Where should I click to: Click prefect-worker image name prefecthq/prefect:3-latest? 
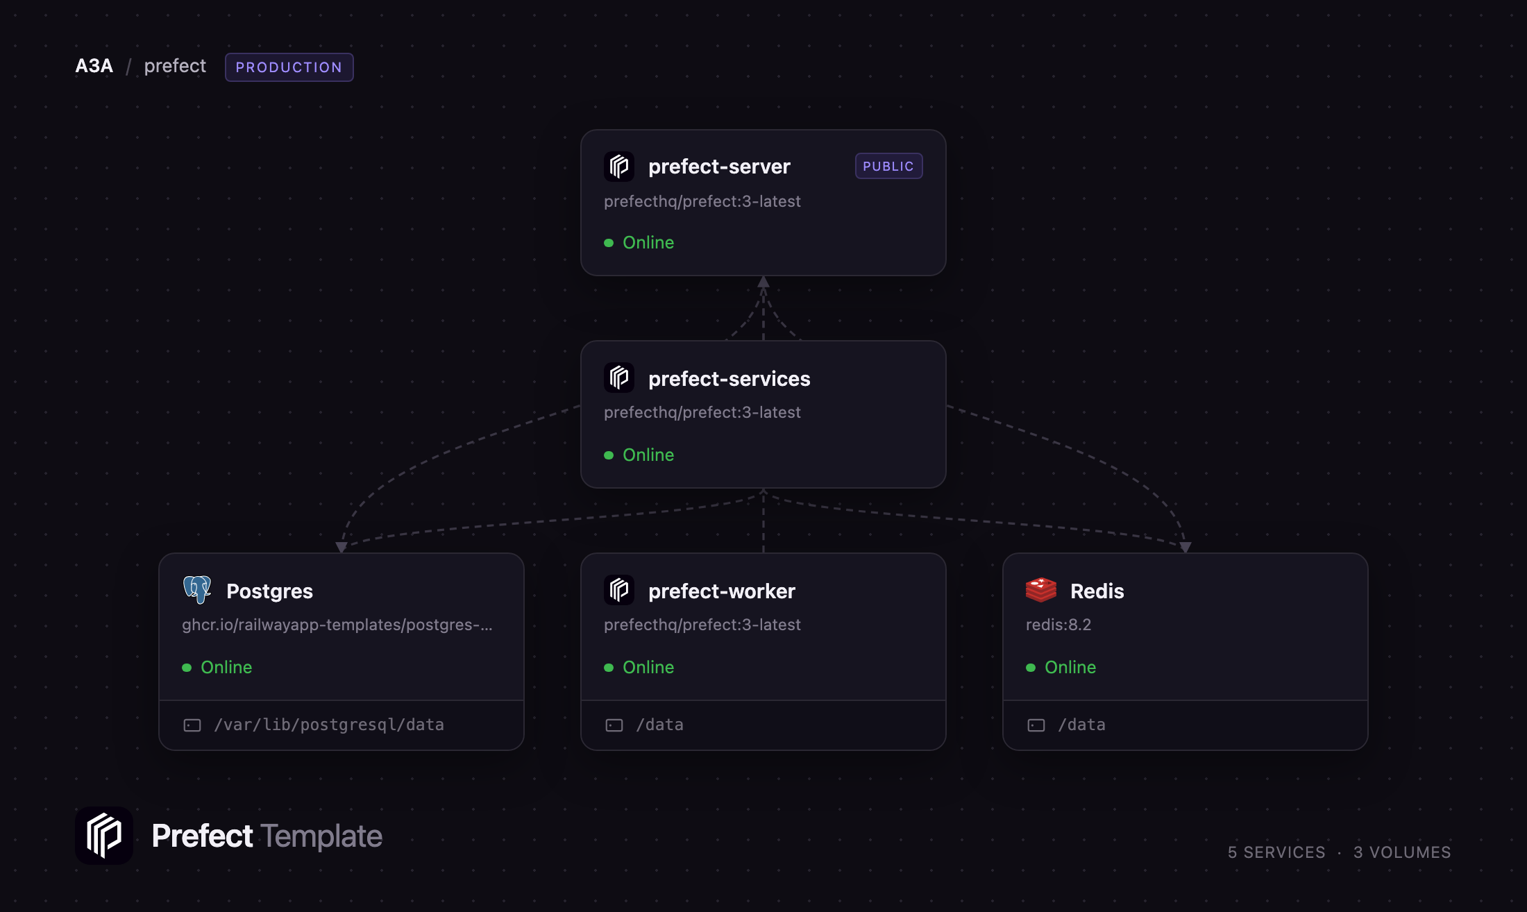pyautogui.click(x=702, y=625)
